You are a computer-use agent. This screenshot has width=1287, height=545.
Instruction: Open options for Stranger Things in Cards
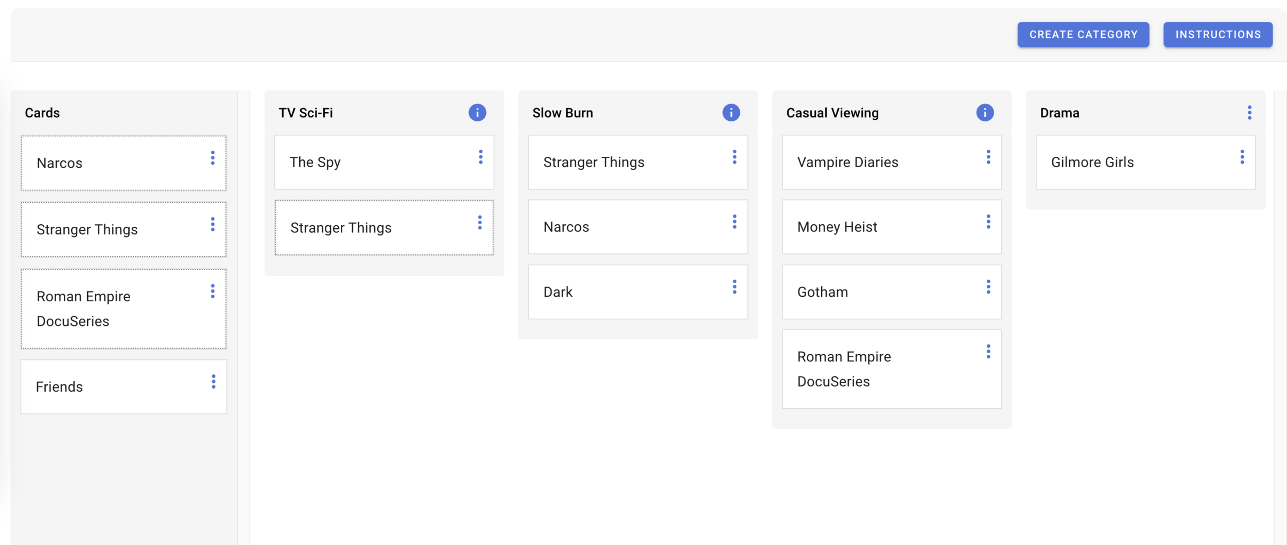pos(213,224)
